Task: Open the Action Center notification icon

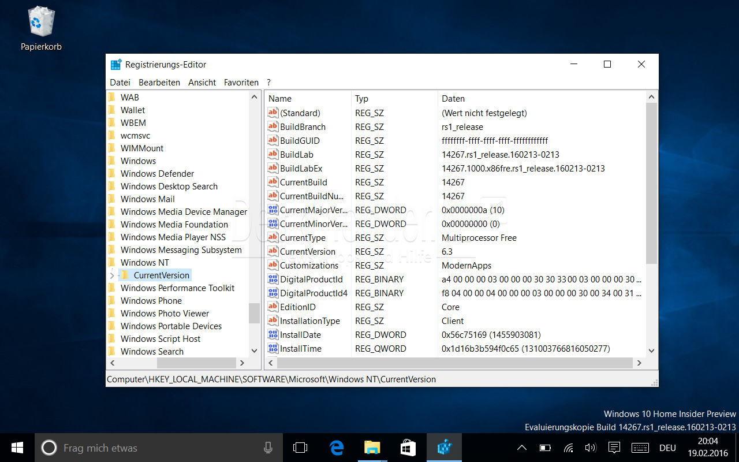Action: click(x=614, y=448)
